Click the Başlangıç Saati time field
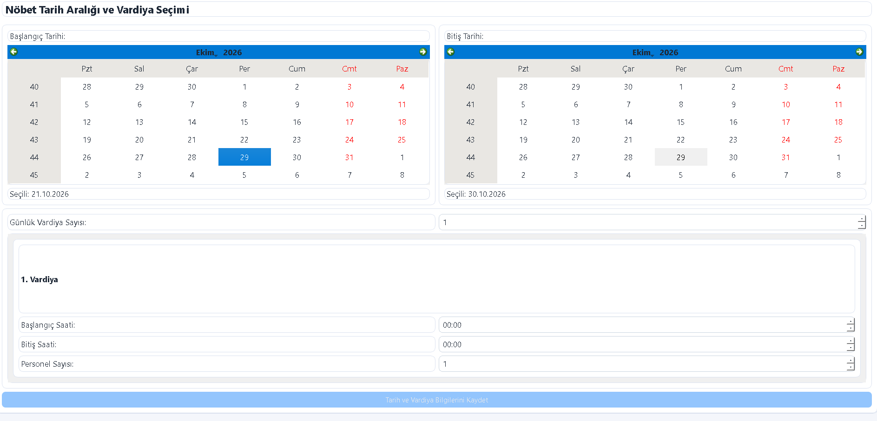Screen dimensions: 877x421 tap(642, 325)
